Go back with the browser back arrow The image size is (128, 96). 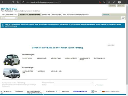tap(3, 2)
